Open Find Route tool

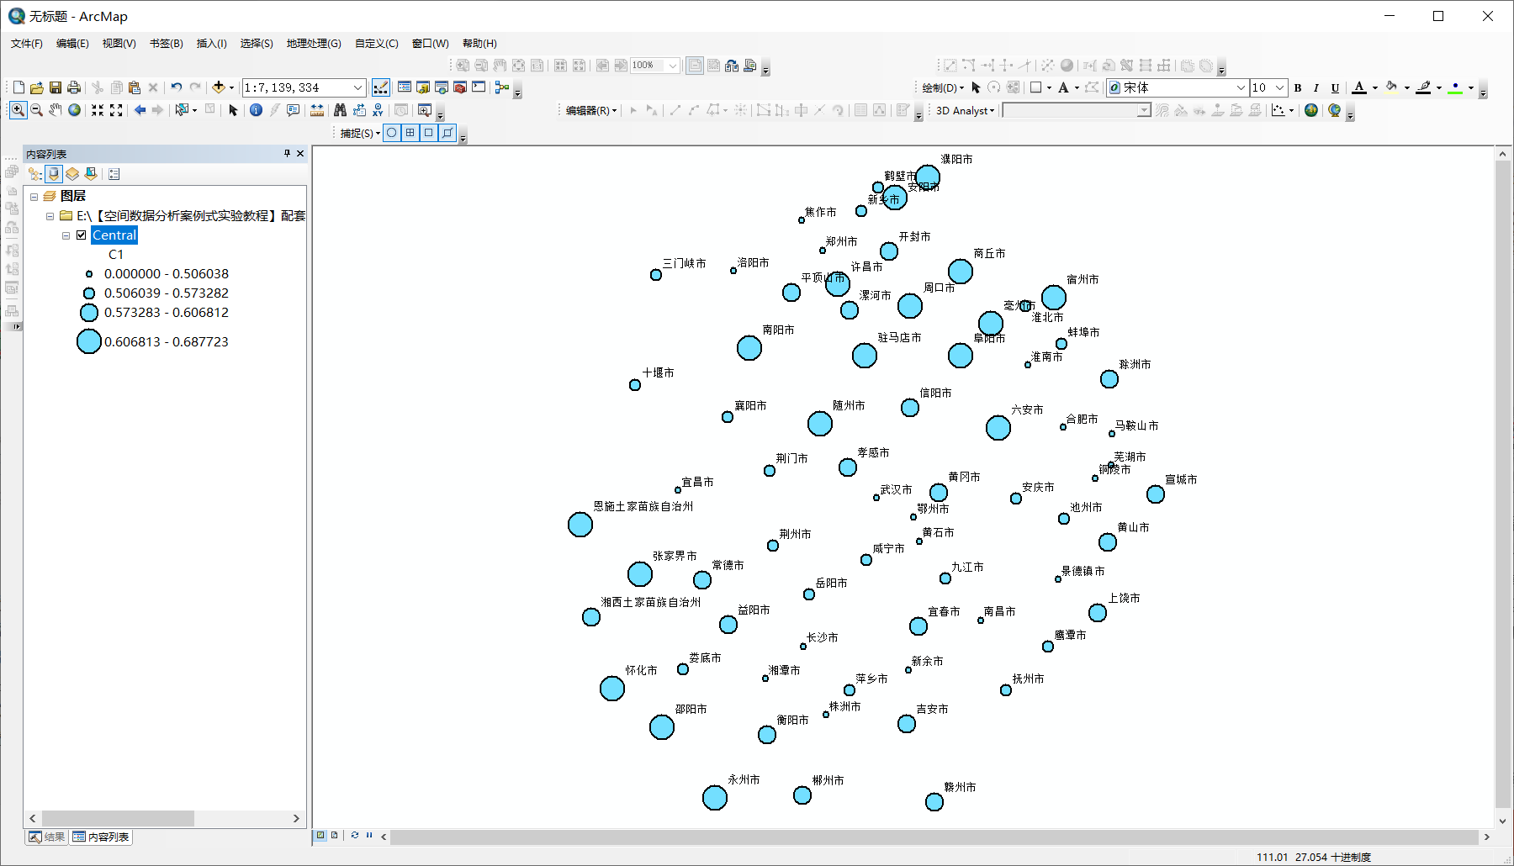click(x=359, y=110)
